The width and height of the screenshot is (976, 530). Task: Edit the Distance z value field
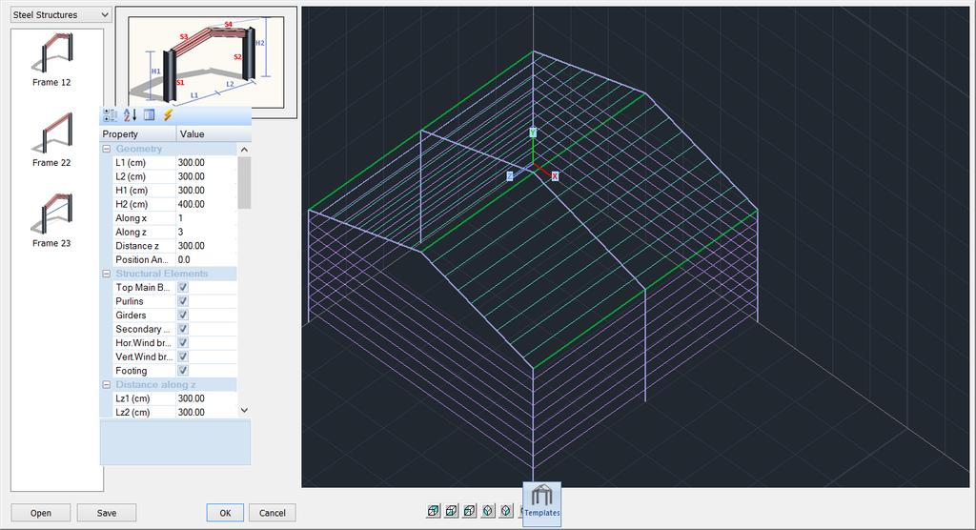tap(207, 245)
